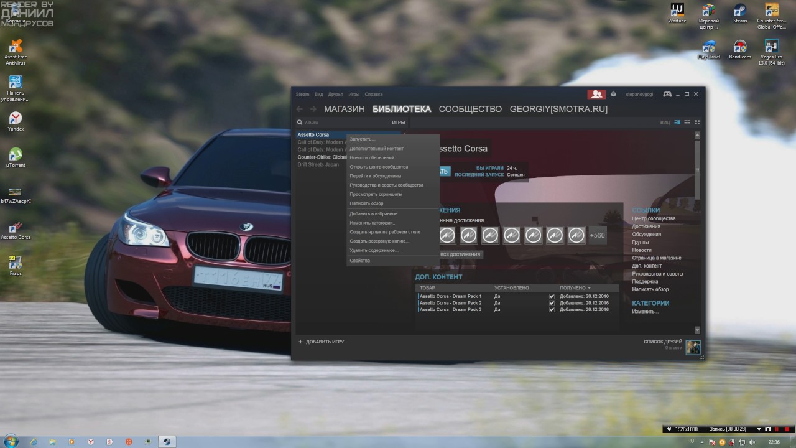Screen dimensions: 796x448
Task: Open the PlayClaw3 desktop shortcut
Action: (x=709, y=50)
